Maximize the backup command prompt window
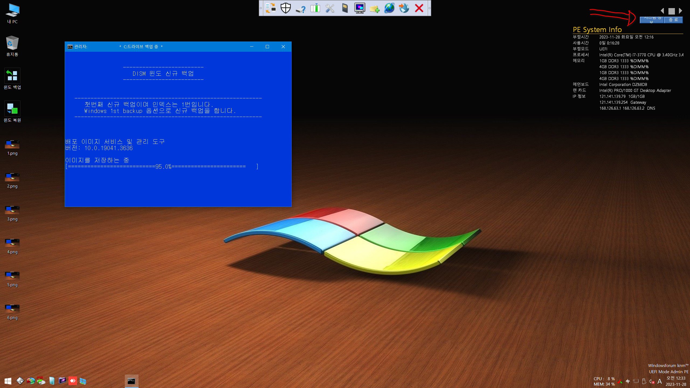 267,47
